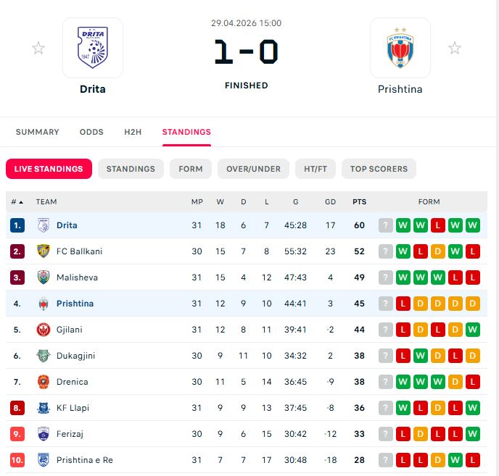Open Dukagjini team logo
The width and height of the screenshot is (499, 476).
click(x=44, y=356)
